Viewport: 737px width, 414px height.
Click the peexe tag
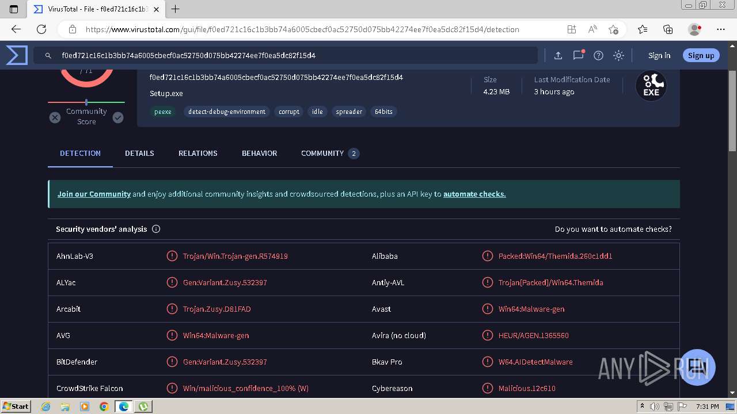(163, 112)
